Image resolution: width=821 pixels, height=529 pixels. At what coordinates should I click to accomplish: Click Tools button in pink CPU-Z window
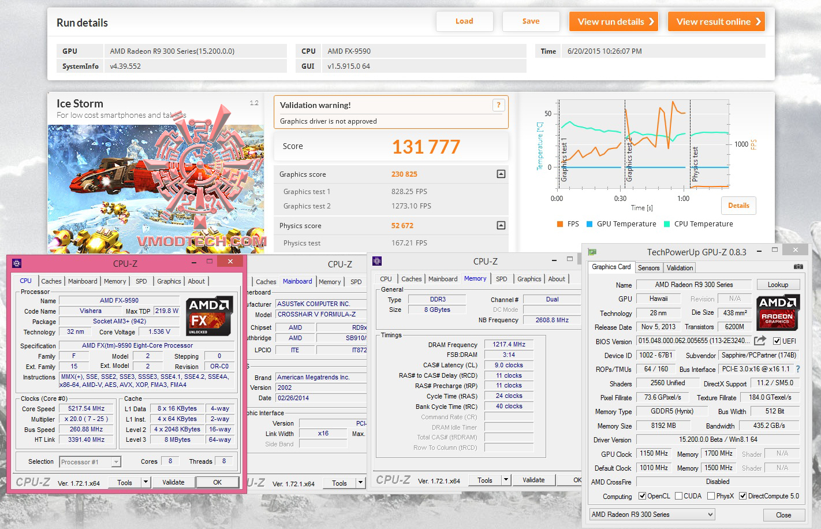125,482
